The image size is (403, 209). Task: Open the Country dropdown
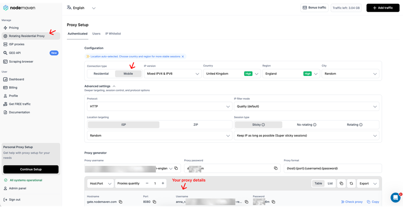(232, 73)
